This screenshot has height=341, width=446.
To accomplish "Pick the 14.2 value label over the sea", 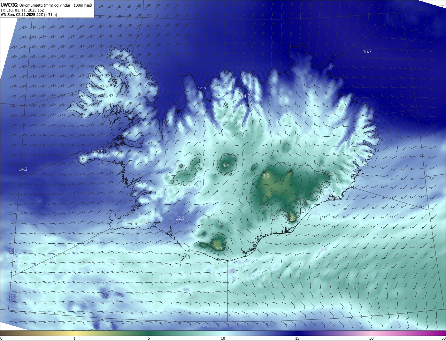I will coord(23,169).
